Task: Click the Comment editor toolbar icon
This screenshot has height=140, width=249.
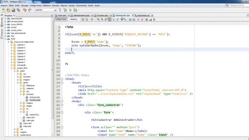Action: pos(147,19)
